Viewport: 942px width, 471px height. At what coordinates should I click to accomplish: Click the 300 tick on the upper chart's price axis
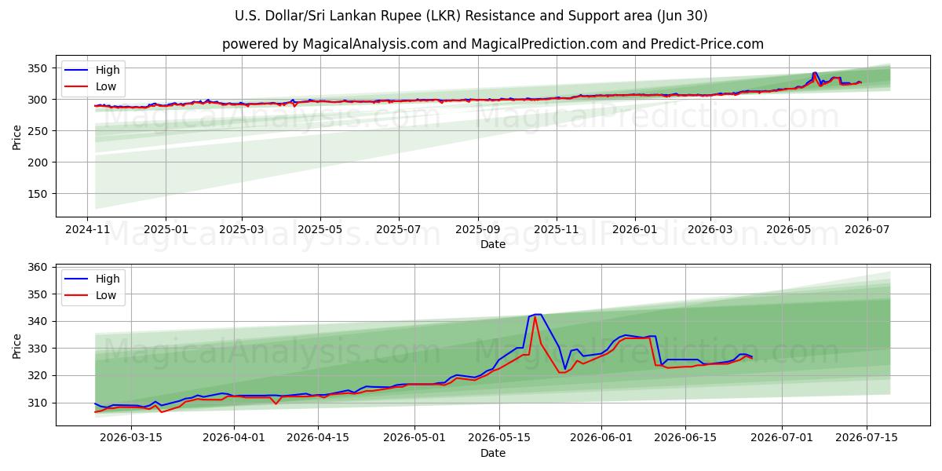click(39, 100)
